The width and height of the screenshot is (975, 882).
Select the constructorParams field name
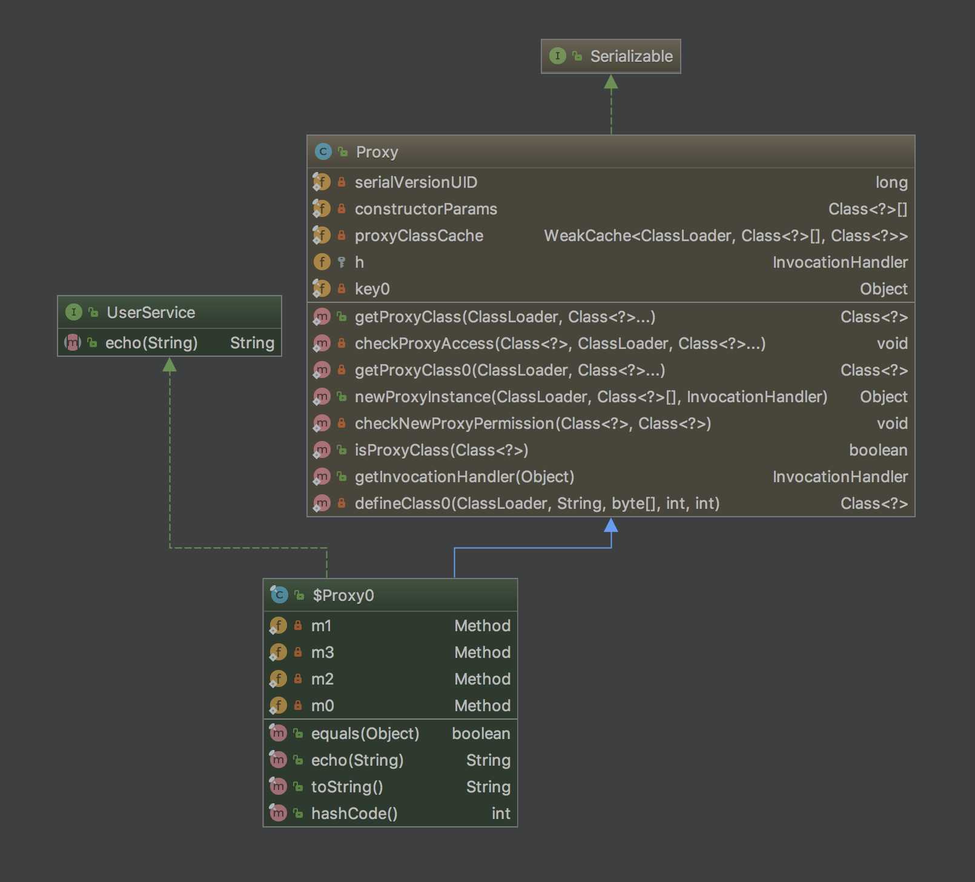426,209
